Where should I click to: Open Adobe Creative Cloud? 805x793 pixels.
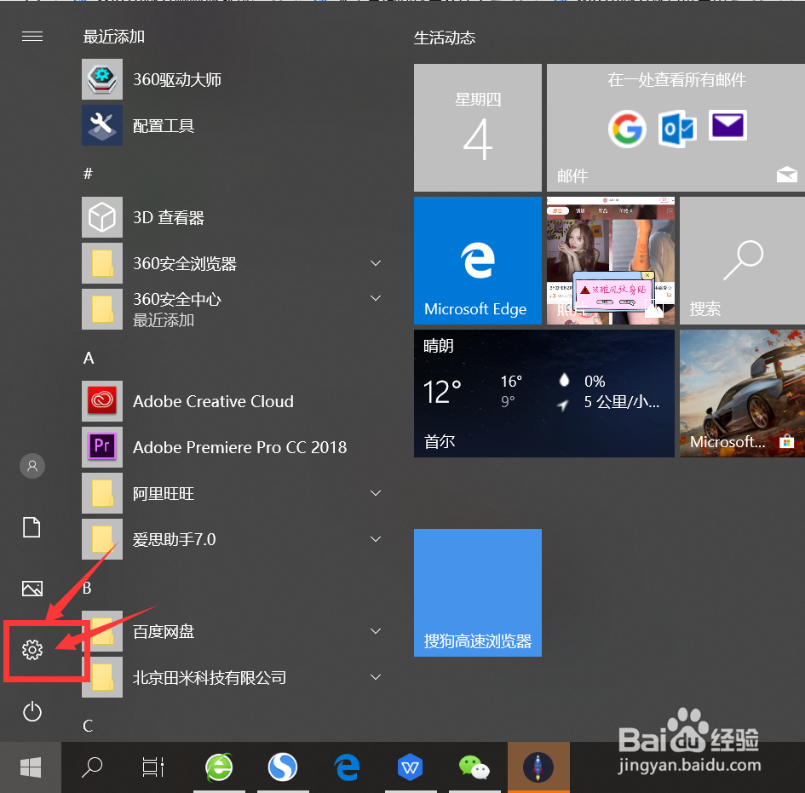[231, 401]
